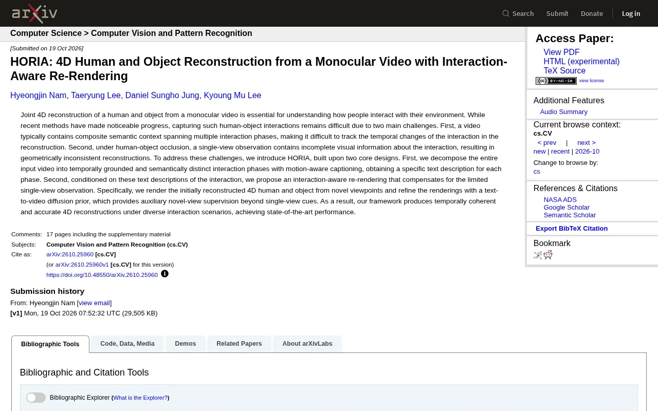Open the About arXivLabs tab
Screen dimensions: 658x411
[x=307, y=344]
